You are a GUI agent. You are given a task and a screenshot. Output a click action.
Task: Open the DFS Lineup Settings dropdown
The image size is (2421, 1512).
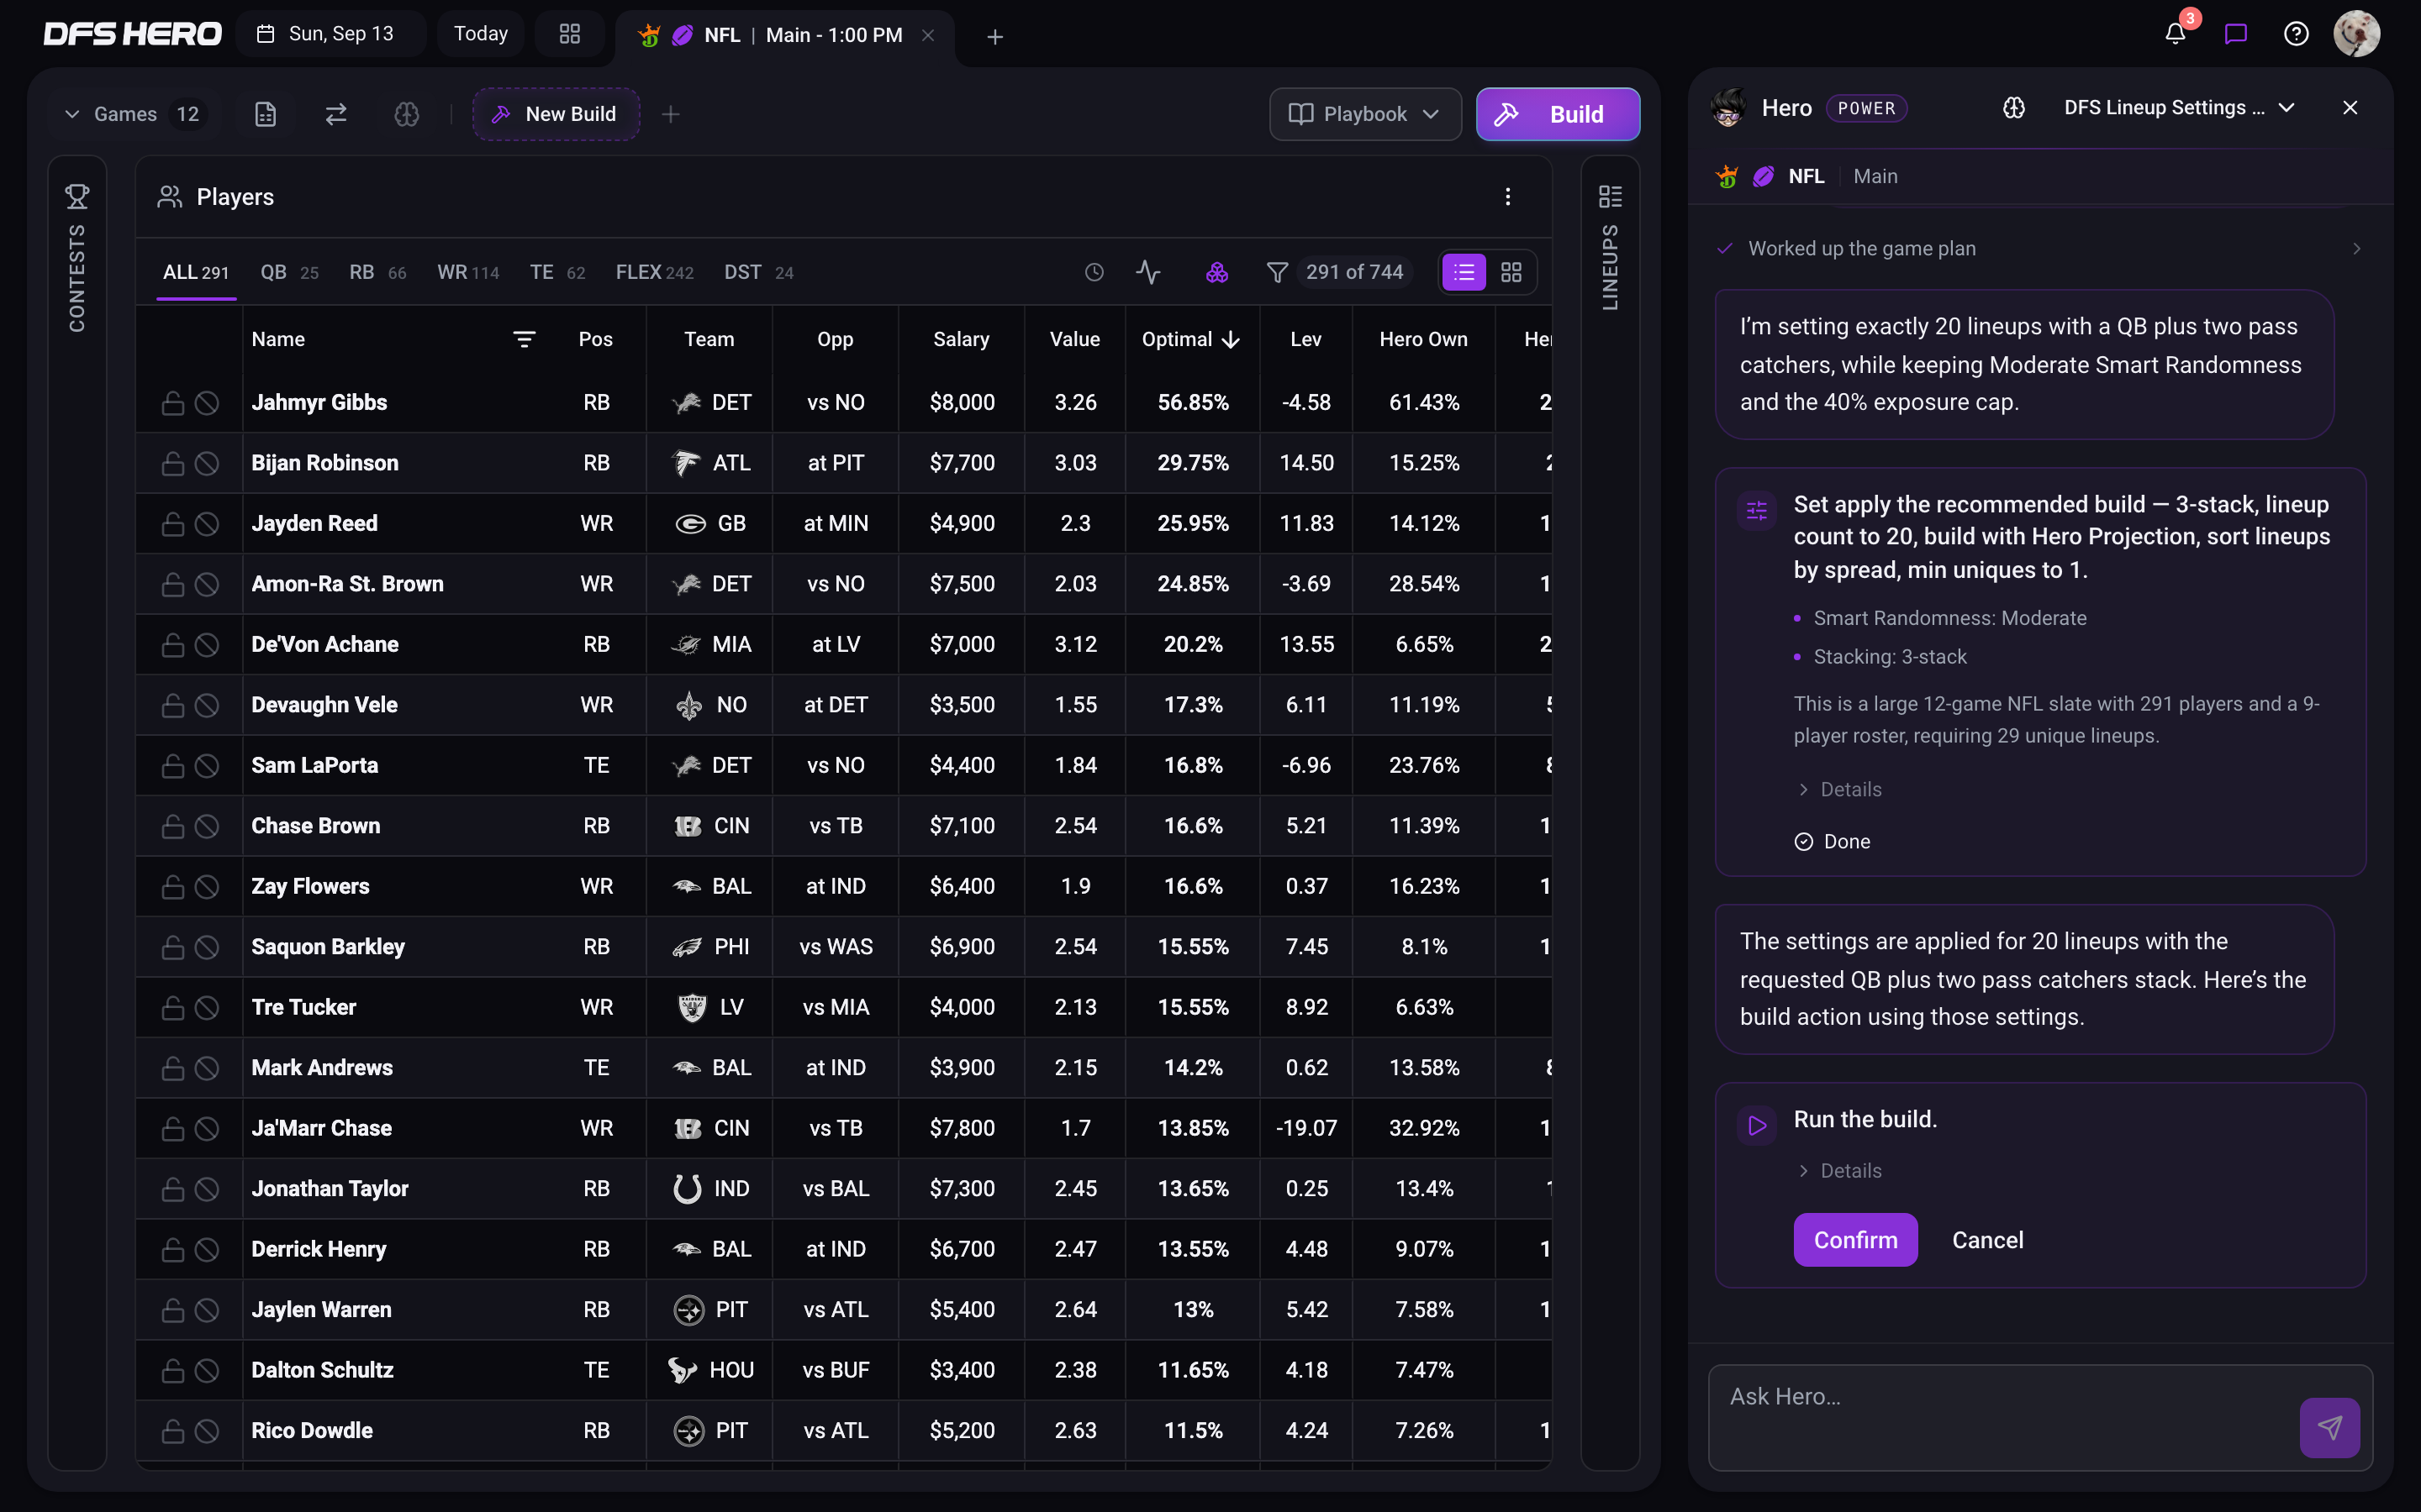(2179, 108)
